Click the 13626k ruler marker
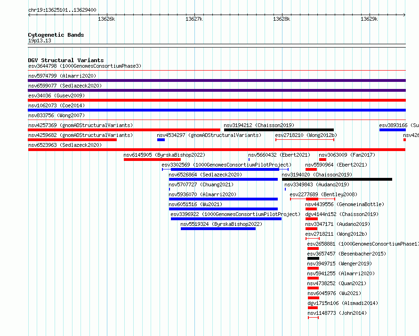 (106, 19)
